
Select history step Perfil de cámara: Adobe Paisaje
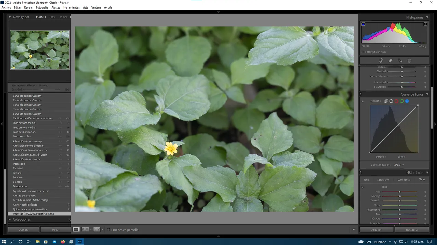tap(39, 200)
